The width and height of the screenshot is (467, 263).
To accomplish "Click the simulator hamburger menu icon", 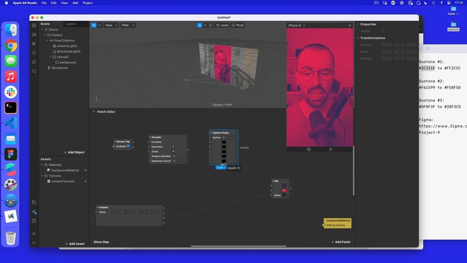I will pos(350,25).
